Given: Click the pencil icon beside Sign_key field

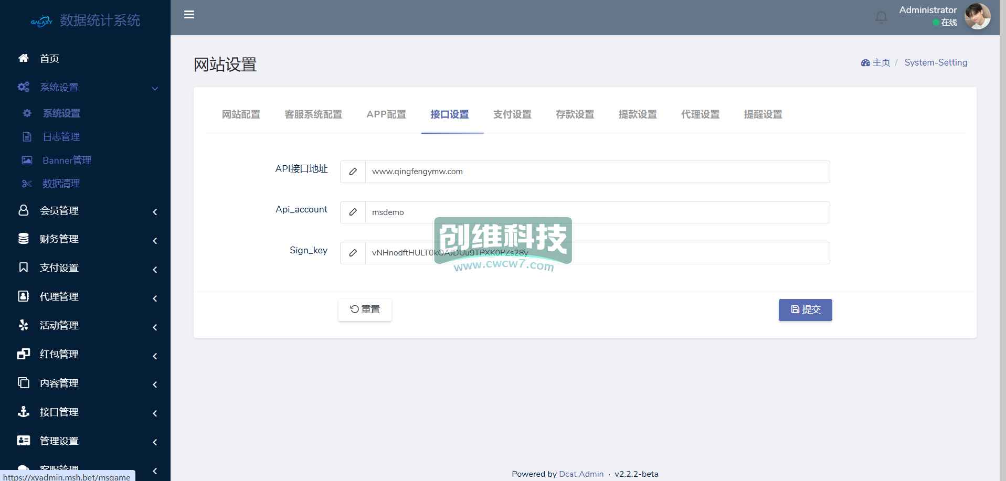Looking at the screenshot, I should point(353,253).
